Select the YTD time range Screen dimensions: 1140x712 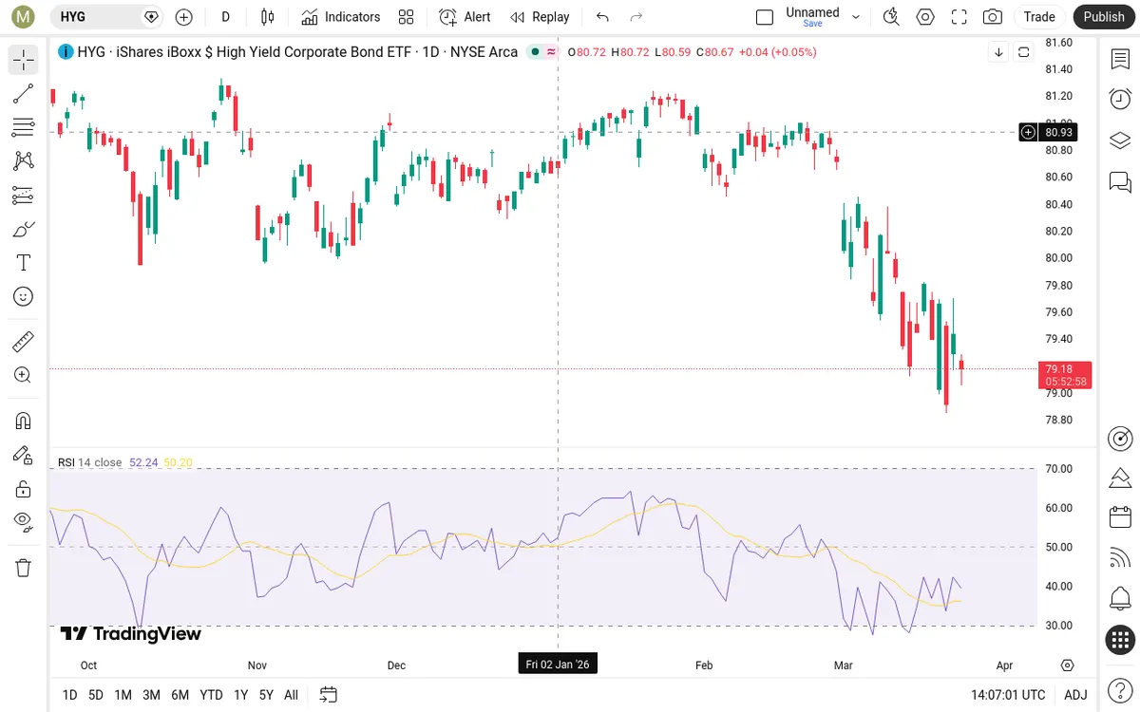coord(211,695)
